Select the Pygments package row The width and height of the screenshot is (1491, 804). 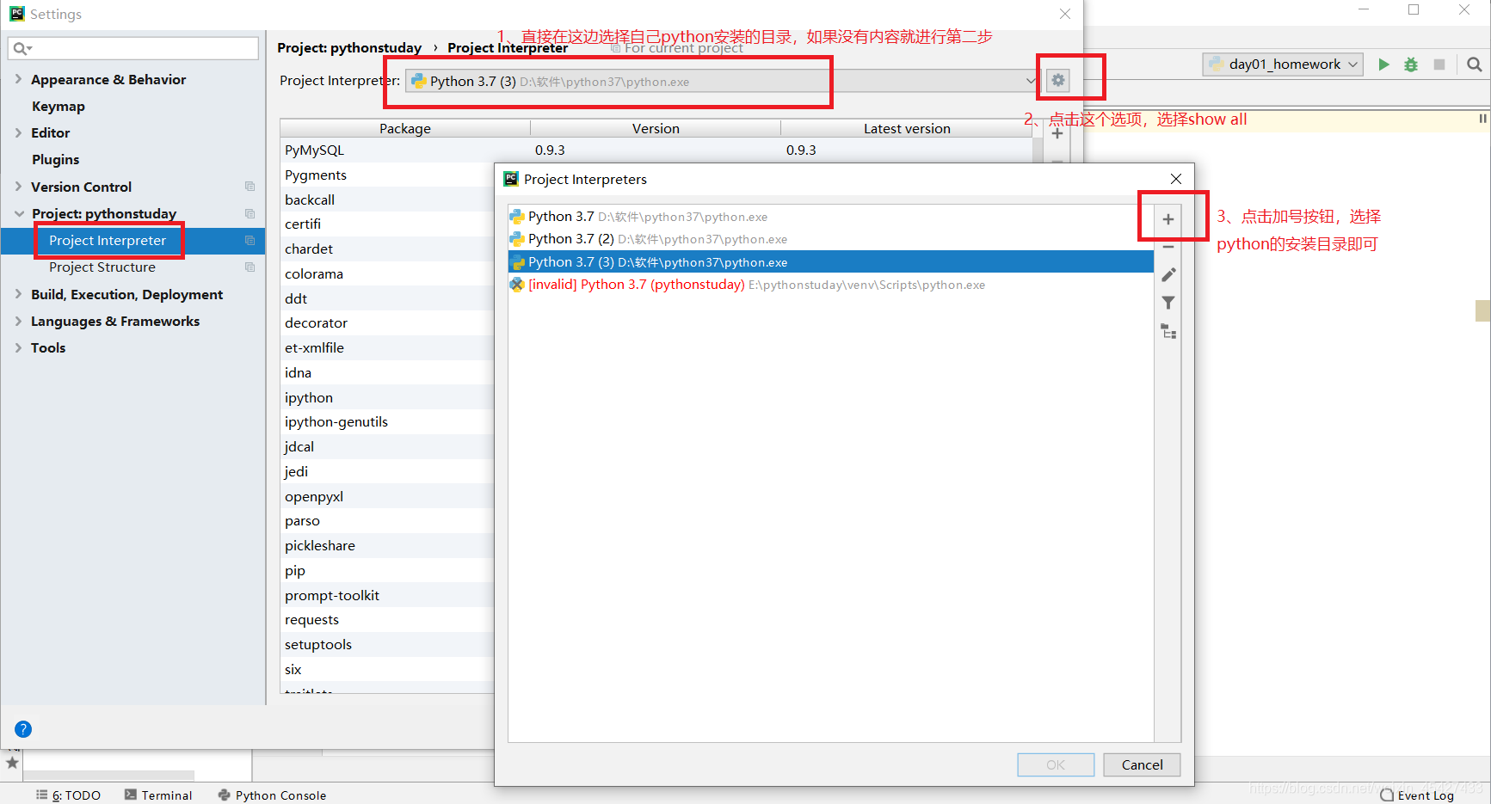click(x=387, y=175)
